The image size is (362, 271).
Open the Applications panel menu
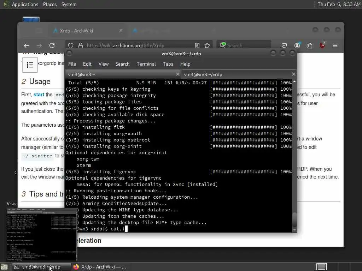coord(25,4)
